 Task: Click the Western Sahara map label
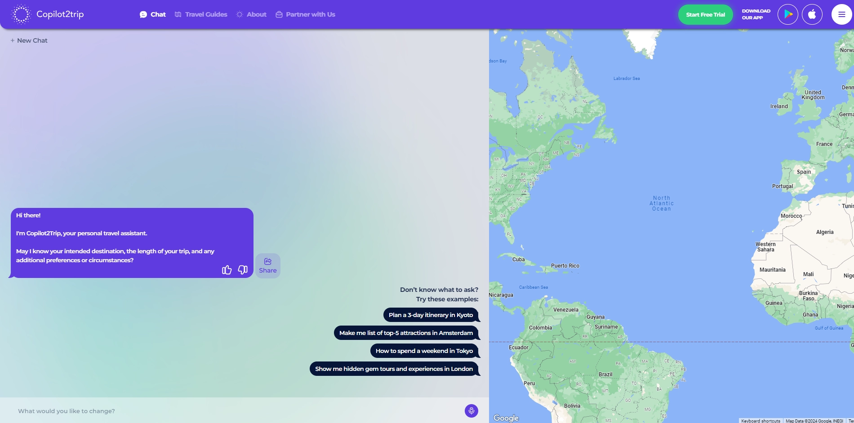[x=765, y=247]
